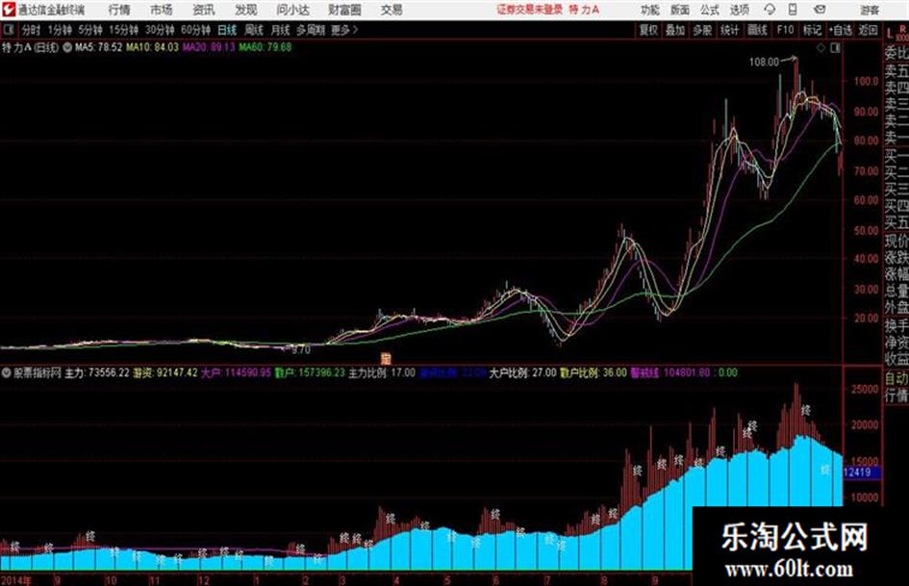Toggle the left sidebar panel icon
The height and width of the screenshot is (586, 909).
click(9, 30)
